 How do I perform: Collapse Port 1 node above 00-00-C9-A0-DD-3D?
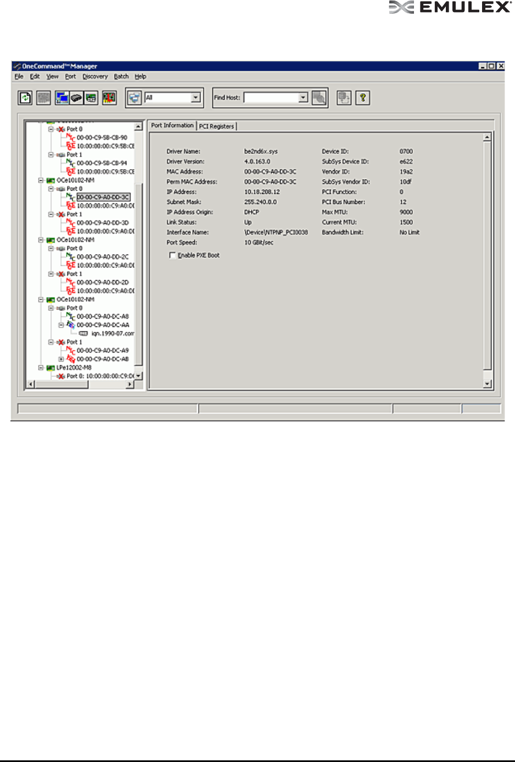[51, 214]
